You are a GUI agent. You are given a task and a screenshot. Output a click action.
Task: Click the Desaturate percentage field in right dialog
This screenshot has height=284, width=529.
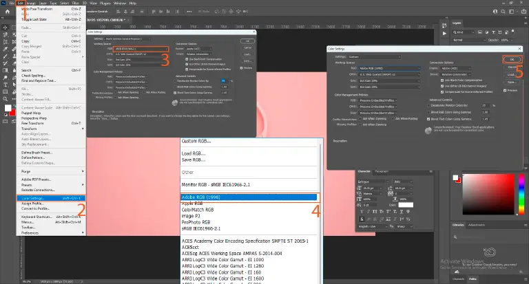click(486, 105)
